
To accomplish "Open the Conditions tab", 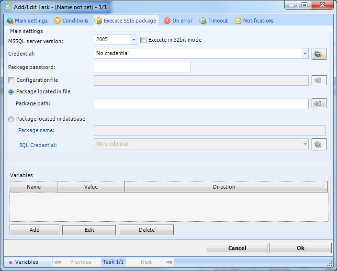I will (x=71, y=21).
